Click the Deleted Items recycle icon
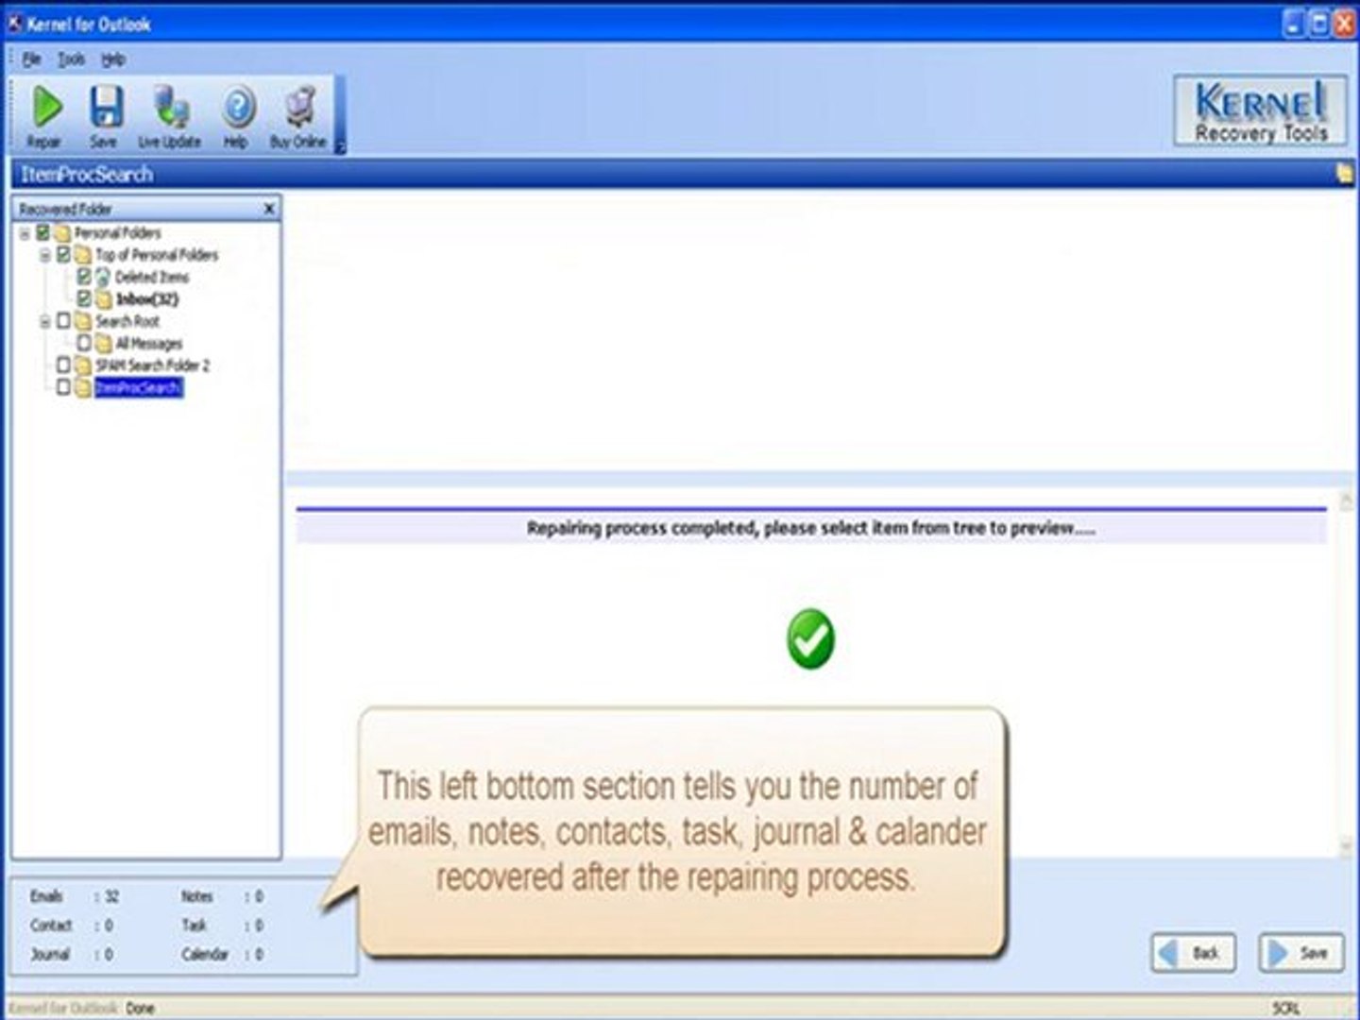 tap(103, 277)
